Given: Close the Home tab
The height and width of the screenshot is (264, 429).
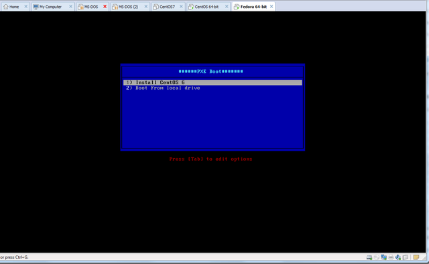Looking at the screenshot, I should (x=25, y=7).
